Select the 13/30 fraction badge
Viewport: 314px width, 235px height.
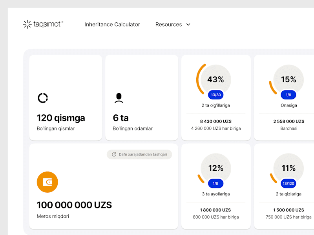[x=216, y=95]
